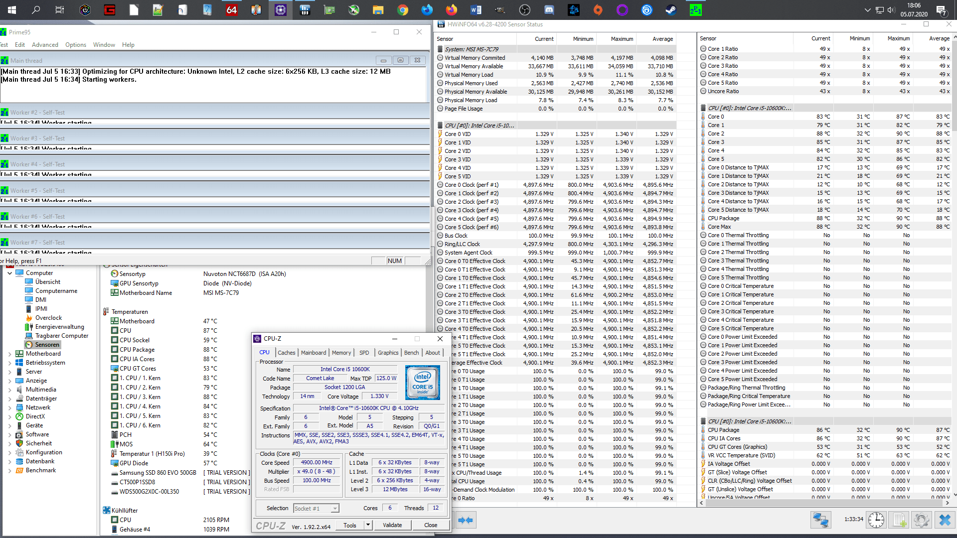Click HWiNFO collapse columns arrows icon

click(465, 520)
